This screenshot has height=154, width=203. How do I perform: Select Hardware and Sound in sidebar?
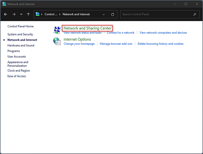[21, 45]
